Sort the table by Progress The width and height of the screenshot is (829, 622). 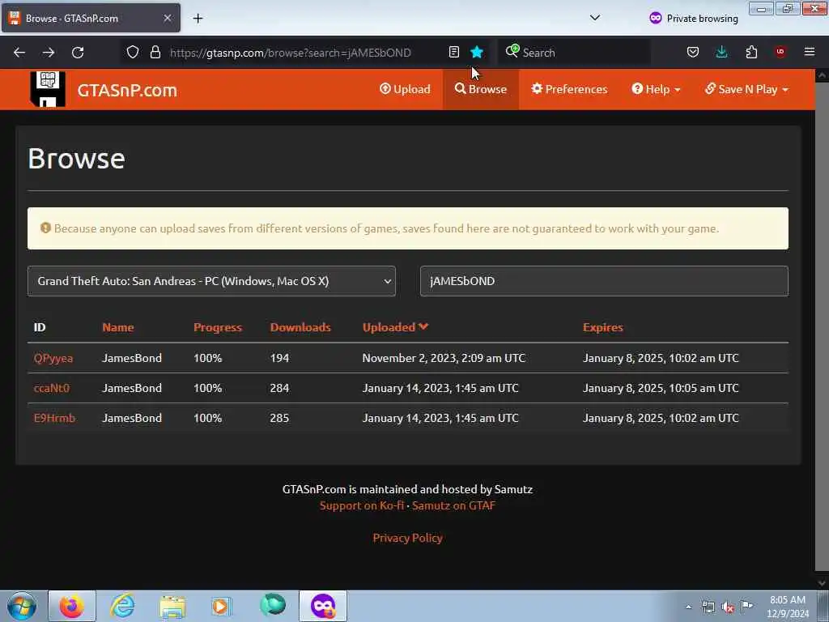(217, 327)
